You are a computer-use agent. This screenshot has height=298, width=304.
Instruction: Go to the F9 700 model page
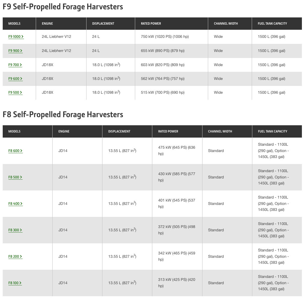[x=15, y=65]
